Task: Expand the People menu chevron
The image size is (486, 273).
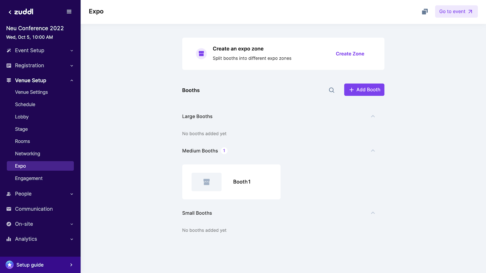Action: click(72, 194)
